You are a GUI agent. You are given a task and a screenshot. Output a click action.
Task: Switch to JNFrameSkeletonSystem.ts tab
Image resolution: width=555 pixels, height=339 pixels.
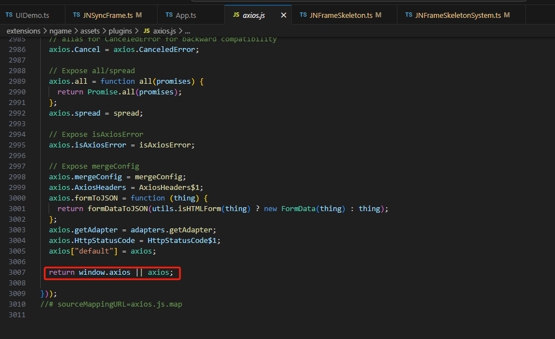(461, 15)
